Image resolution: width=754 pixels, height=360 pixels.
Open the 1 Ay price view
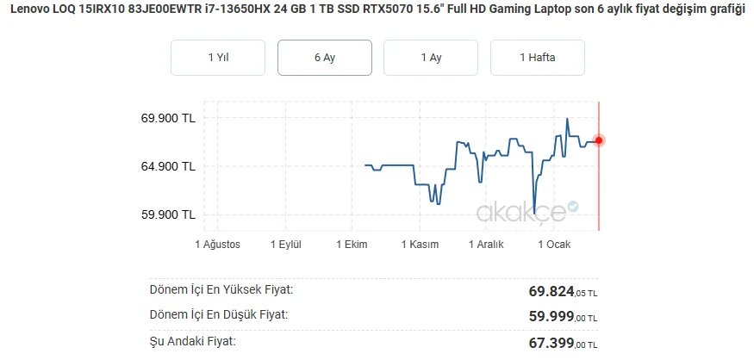[431, 58]
